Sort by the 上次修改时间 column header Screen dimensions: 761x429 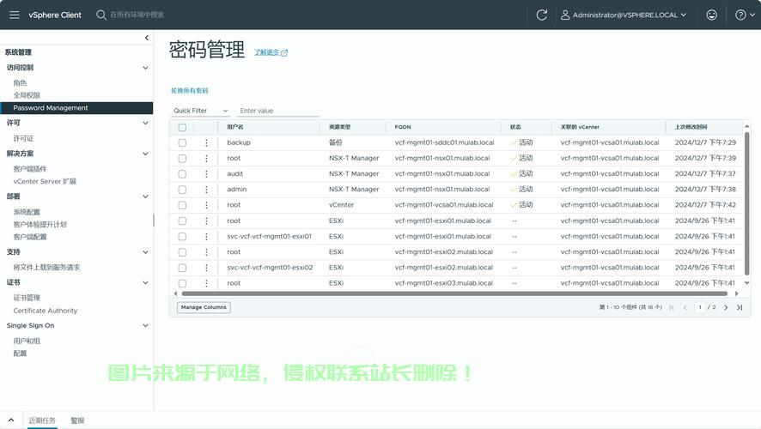coord(691,127)
